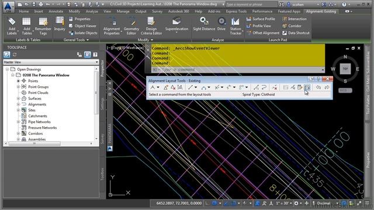The image size is (374, 210).
Task: Launch the Drive tool
Action: [x=221, y=24]
